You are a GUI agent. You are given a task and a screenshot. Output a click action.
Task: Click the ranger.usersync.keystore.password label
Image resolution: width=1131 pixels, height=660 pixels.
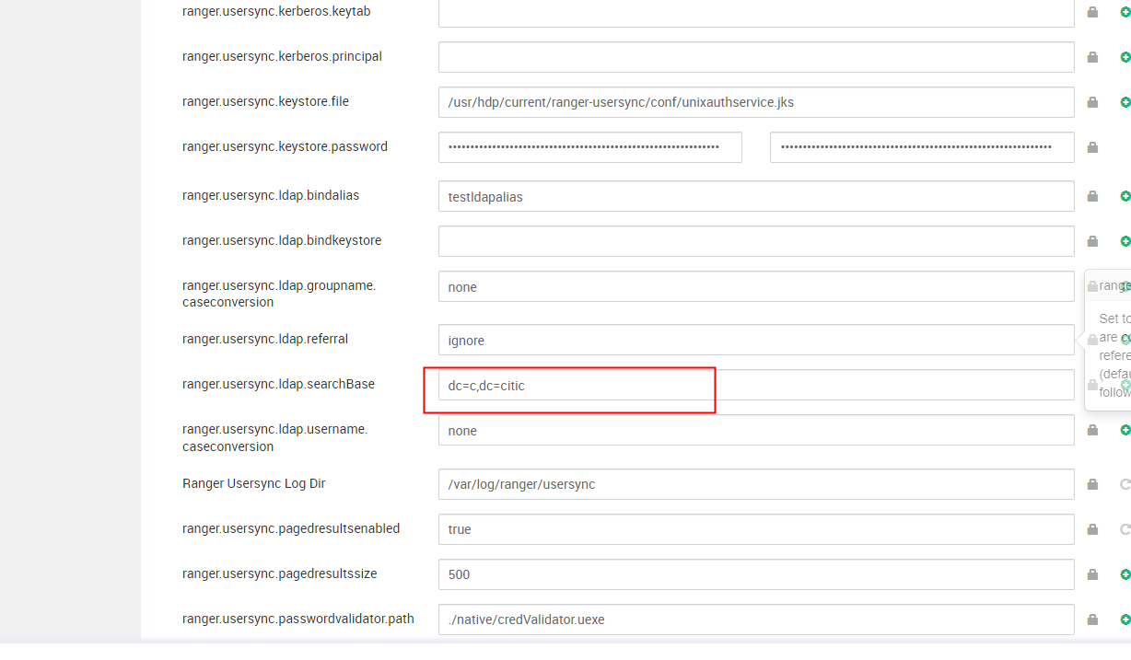click(x=285, y=146)
